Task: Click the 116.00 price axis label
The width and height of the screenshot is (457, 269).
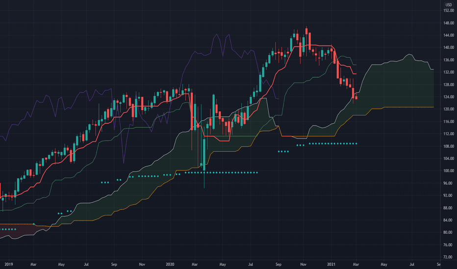Action: pyautogui.click(x=448, y=121)
